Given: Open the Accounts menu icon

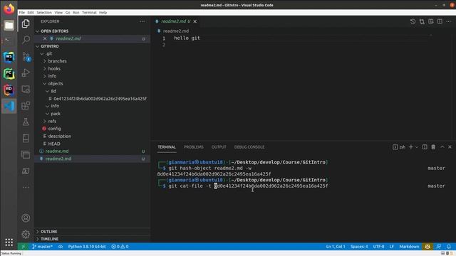Looking at the screenshot, I should coord(26,218).
